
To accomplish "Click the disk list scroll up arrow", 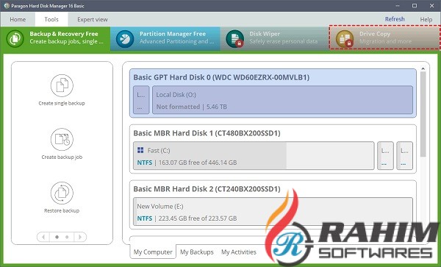I will point(423,68).
